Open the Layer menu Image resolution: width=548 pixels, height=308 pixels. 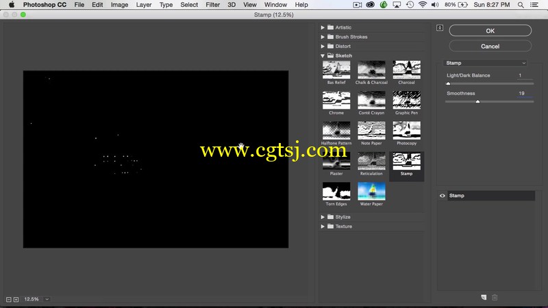(x=144, y=5)
